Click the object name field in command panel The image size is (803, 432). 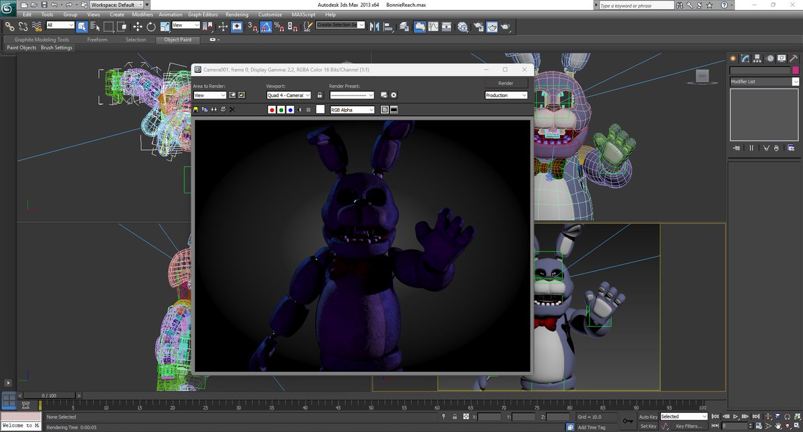[760, 70]
